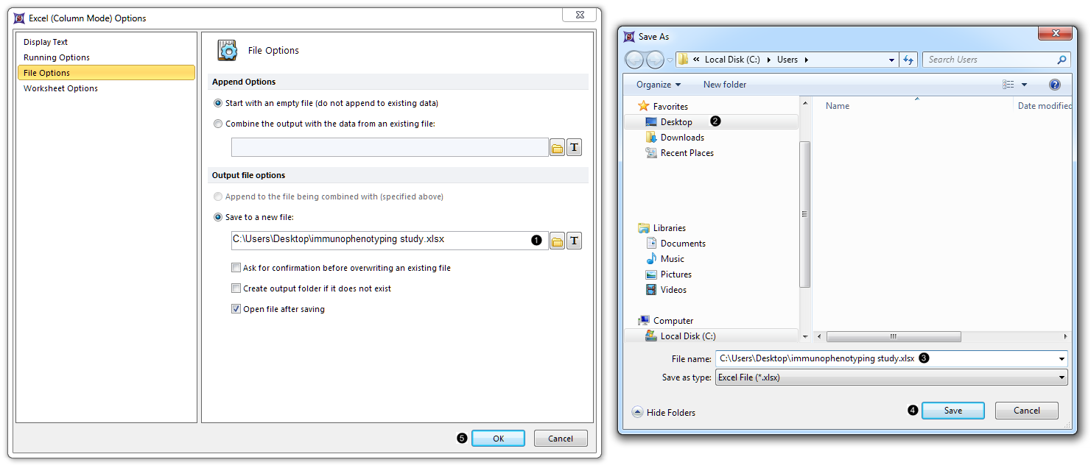Switch to the Worksheet Options category
Image resolution: width=1091 pixels, height=468 pixels.
tap(60, 88)
